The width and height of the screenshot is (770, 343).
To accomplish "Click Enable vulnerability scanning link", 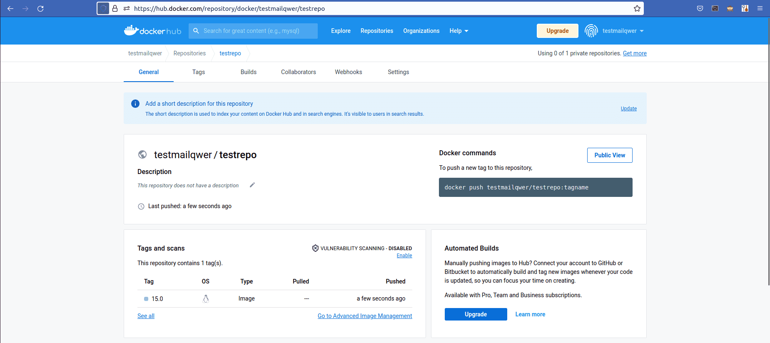I will point(404,256).
